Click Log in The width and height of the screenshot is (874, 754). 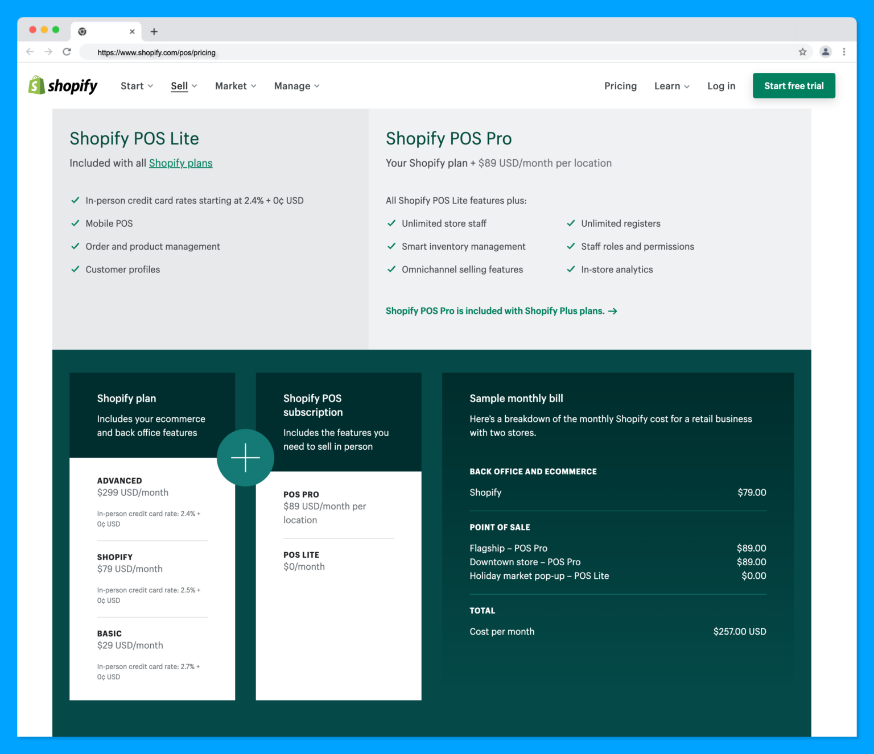[x=721, y=86]
